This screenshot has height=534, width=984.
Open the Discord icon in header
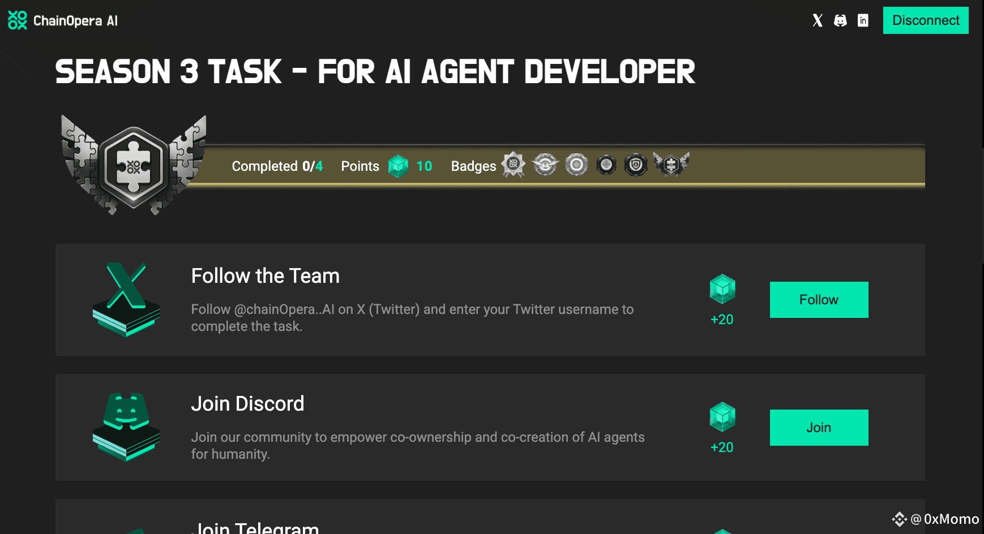point(840,20)
